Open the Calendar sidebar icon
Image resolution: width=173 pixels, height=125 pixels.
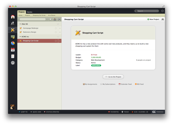pos(13,50)
